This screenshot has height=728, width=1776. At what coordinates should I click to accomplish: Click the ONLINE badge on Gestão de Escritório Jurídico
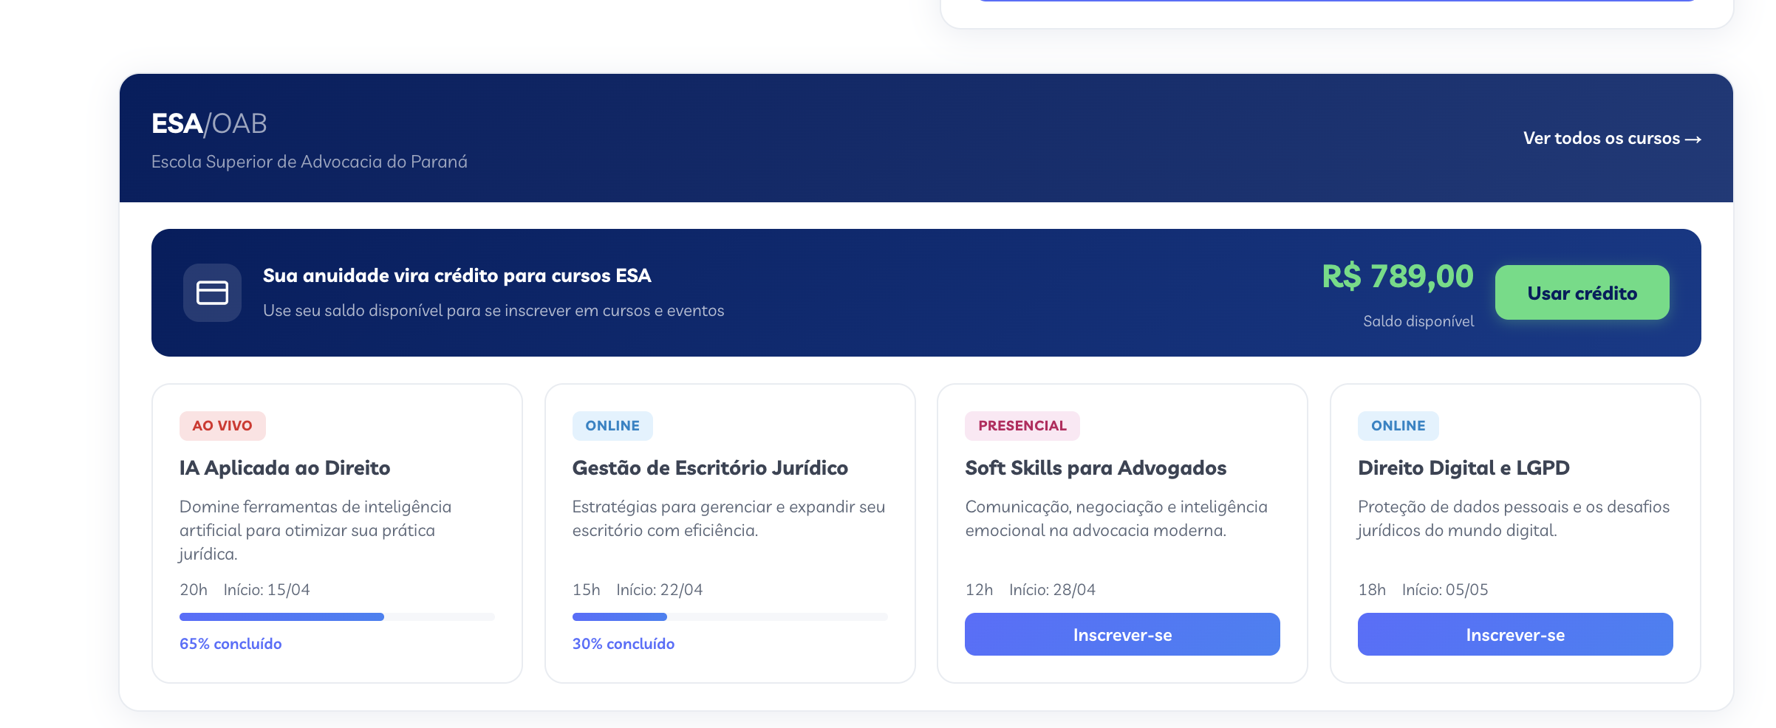pyautogui.click(x=612, y=425)
